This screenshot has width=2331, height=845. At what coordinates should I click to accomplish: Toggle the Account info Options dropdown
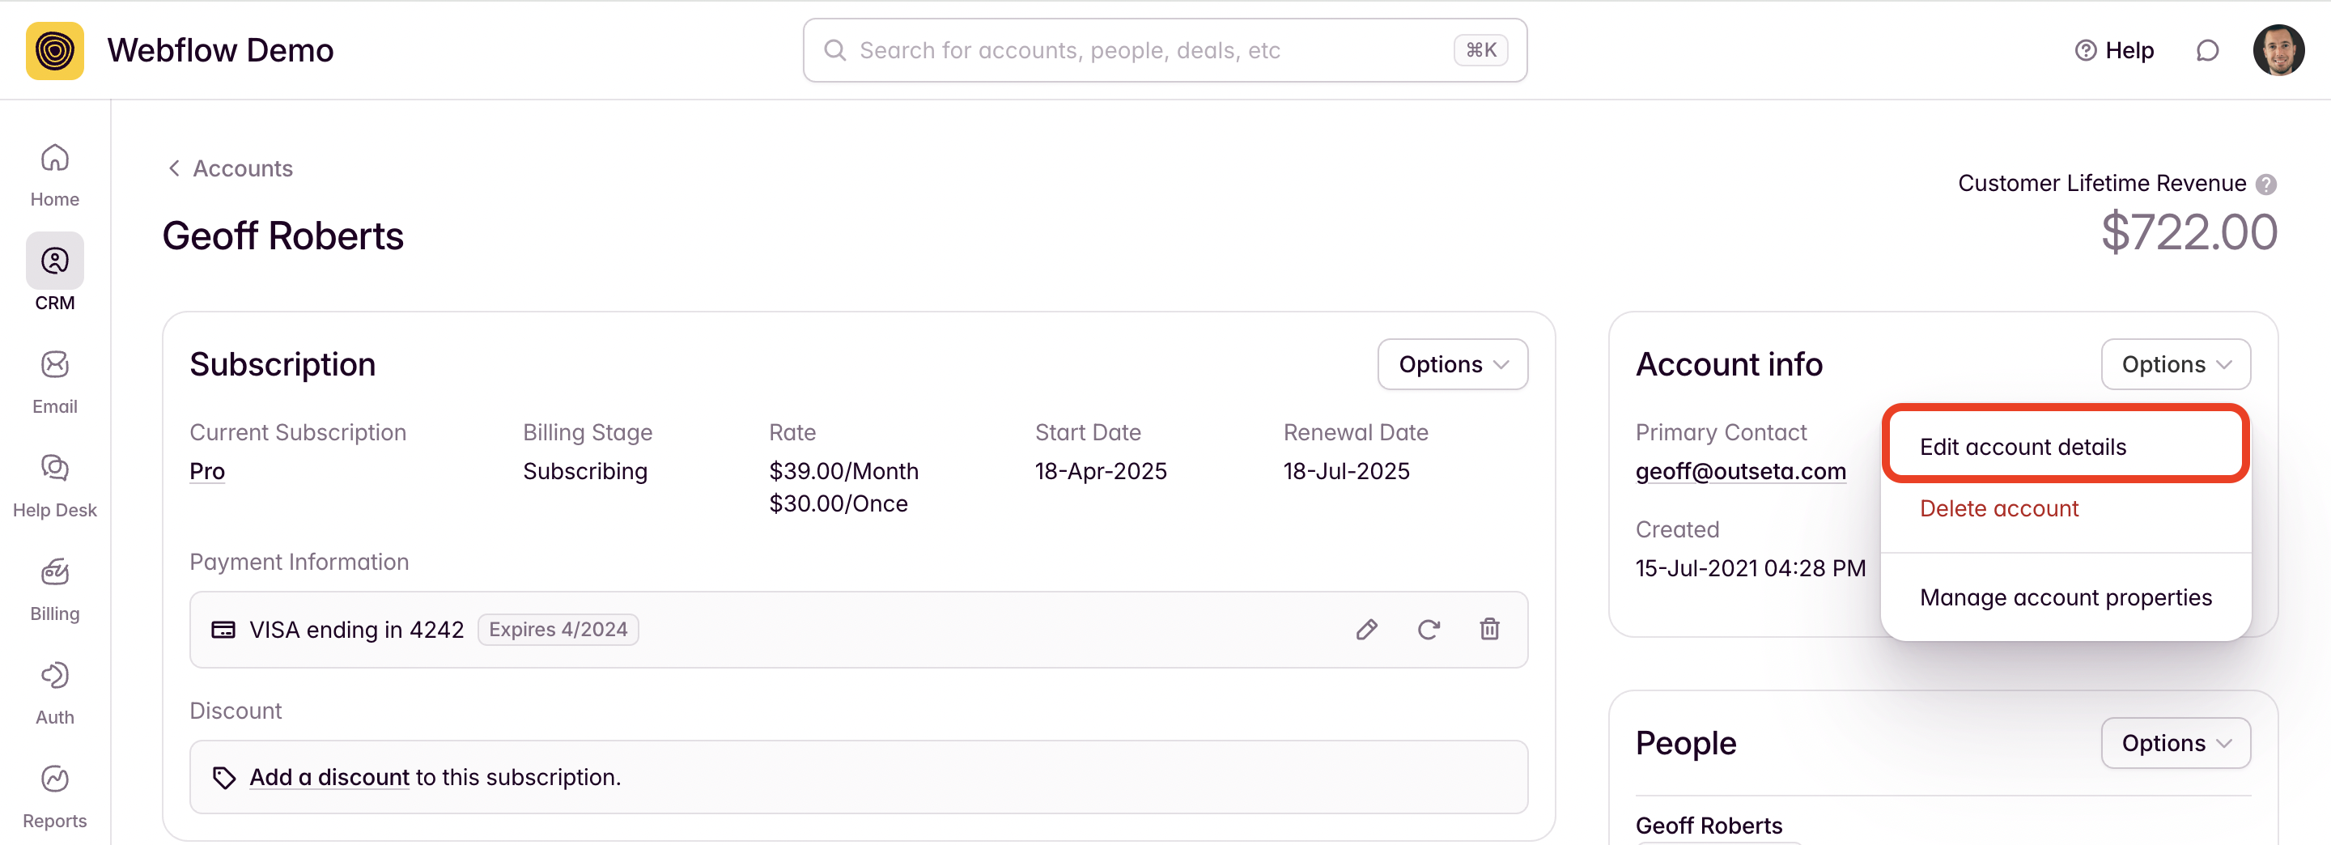[x=2176, y=364]
